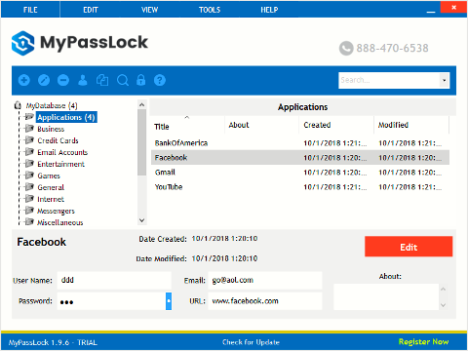468x351 pixels.
Task: Click the Edit entry pencil icon
Action: pyautogui.click(x=44, y=80)
